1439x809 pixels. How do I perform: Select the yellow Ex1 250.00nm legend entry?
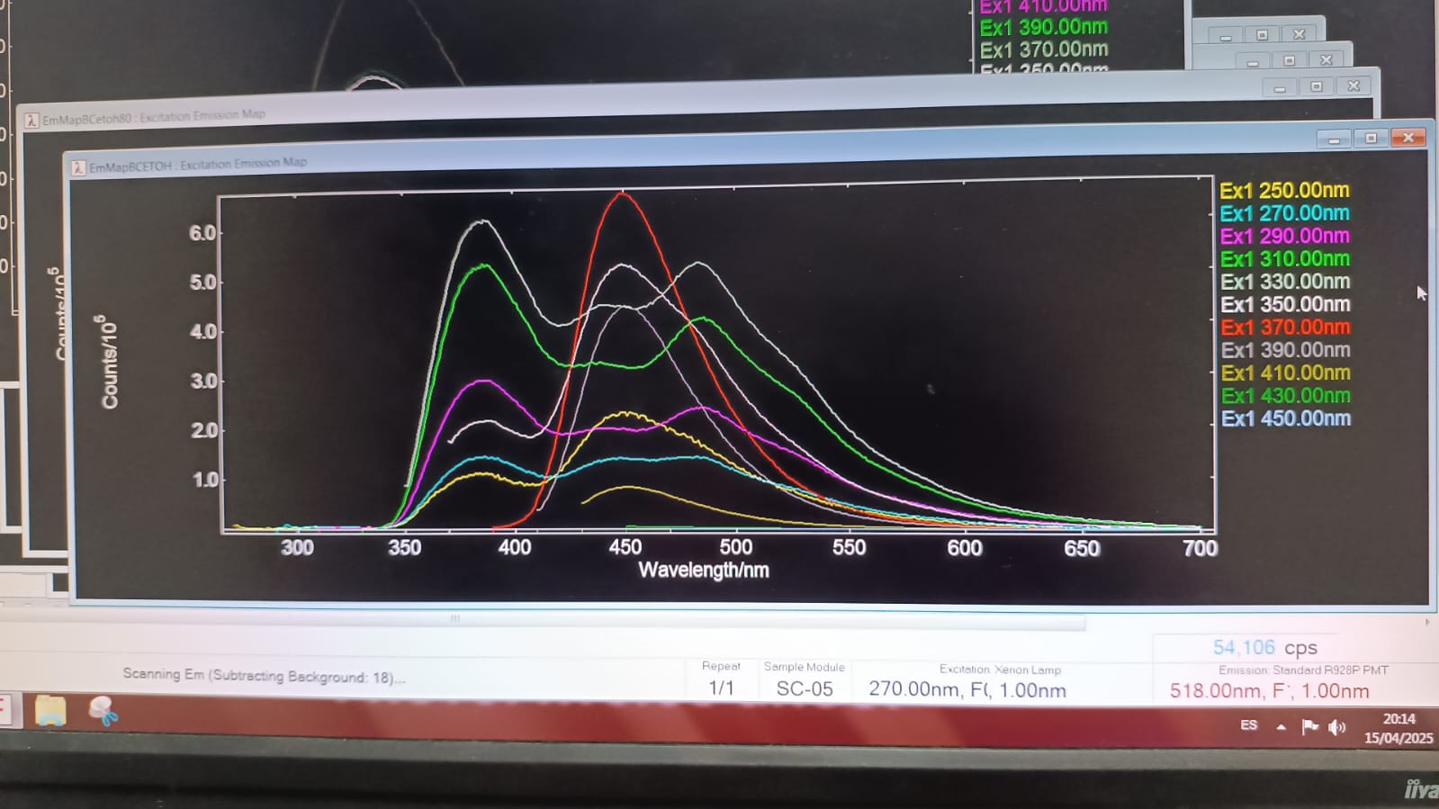(1284, 190)
